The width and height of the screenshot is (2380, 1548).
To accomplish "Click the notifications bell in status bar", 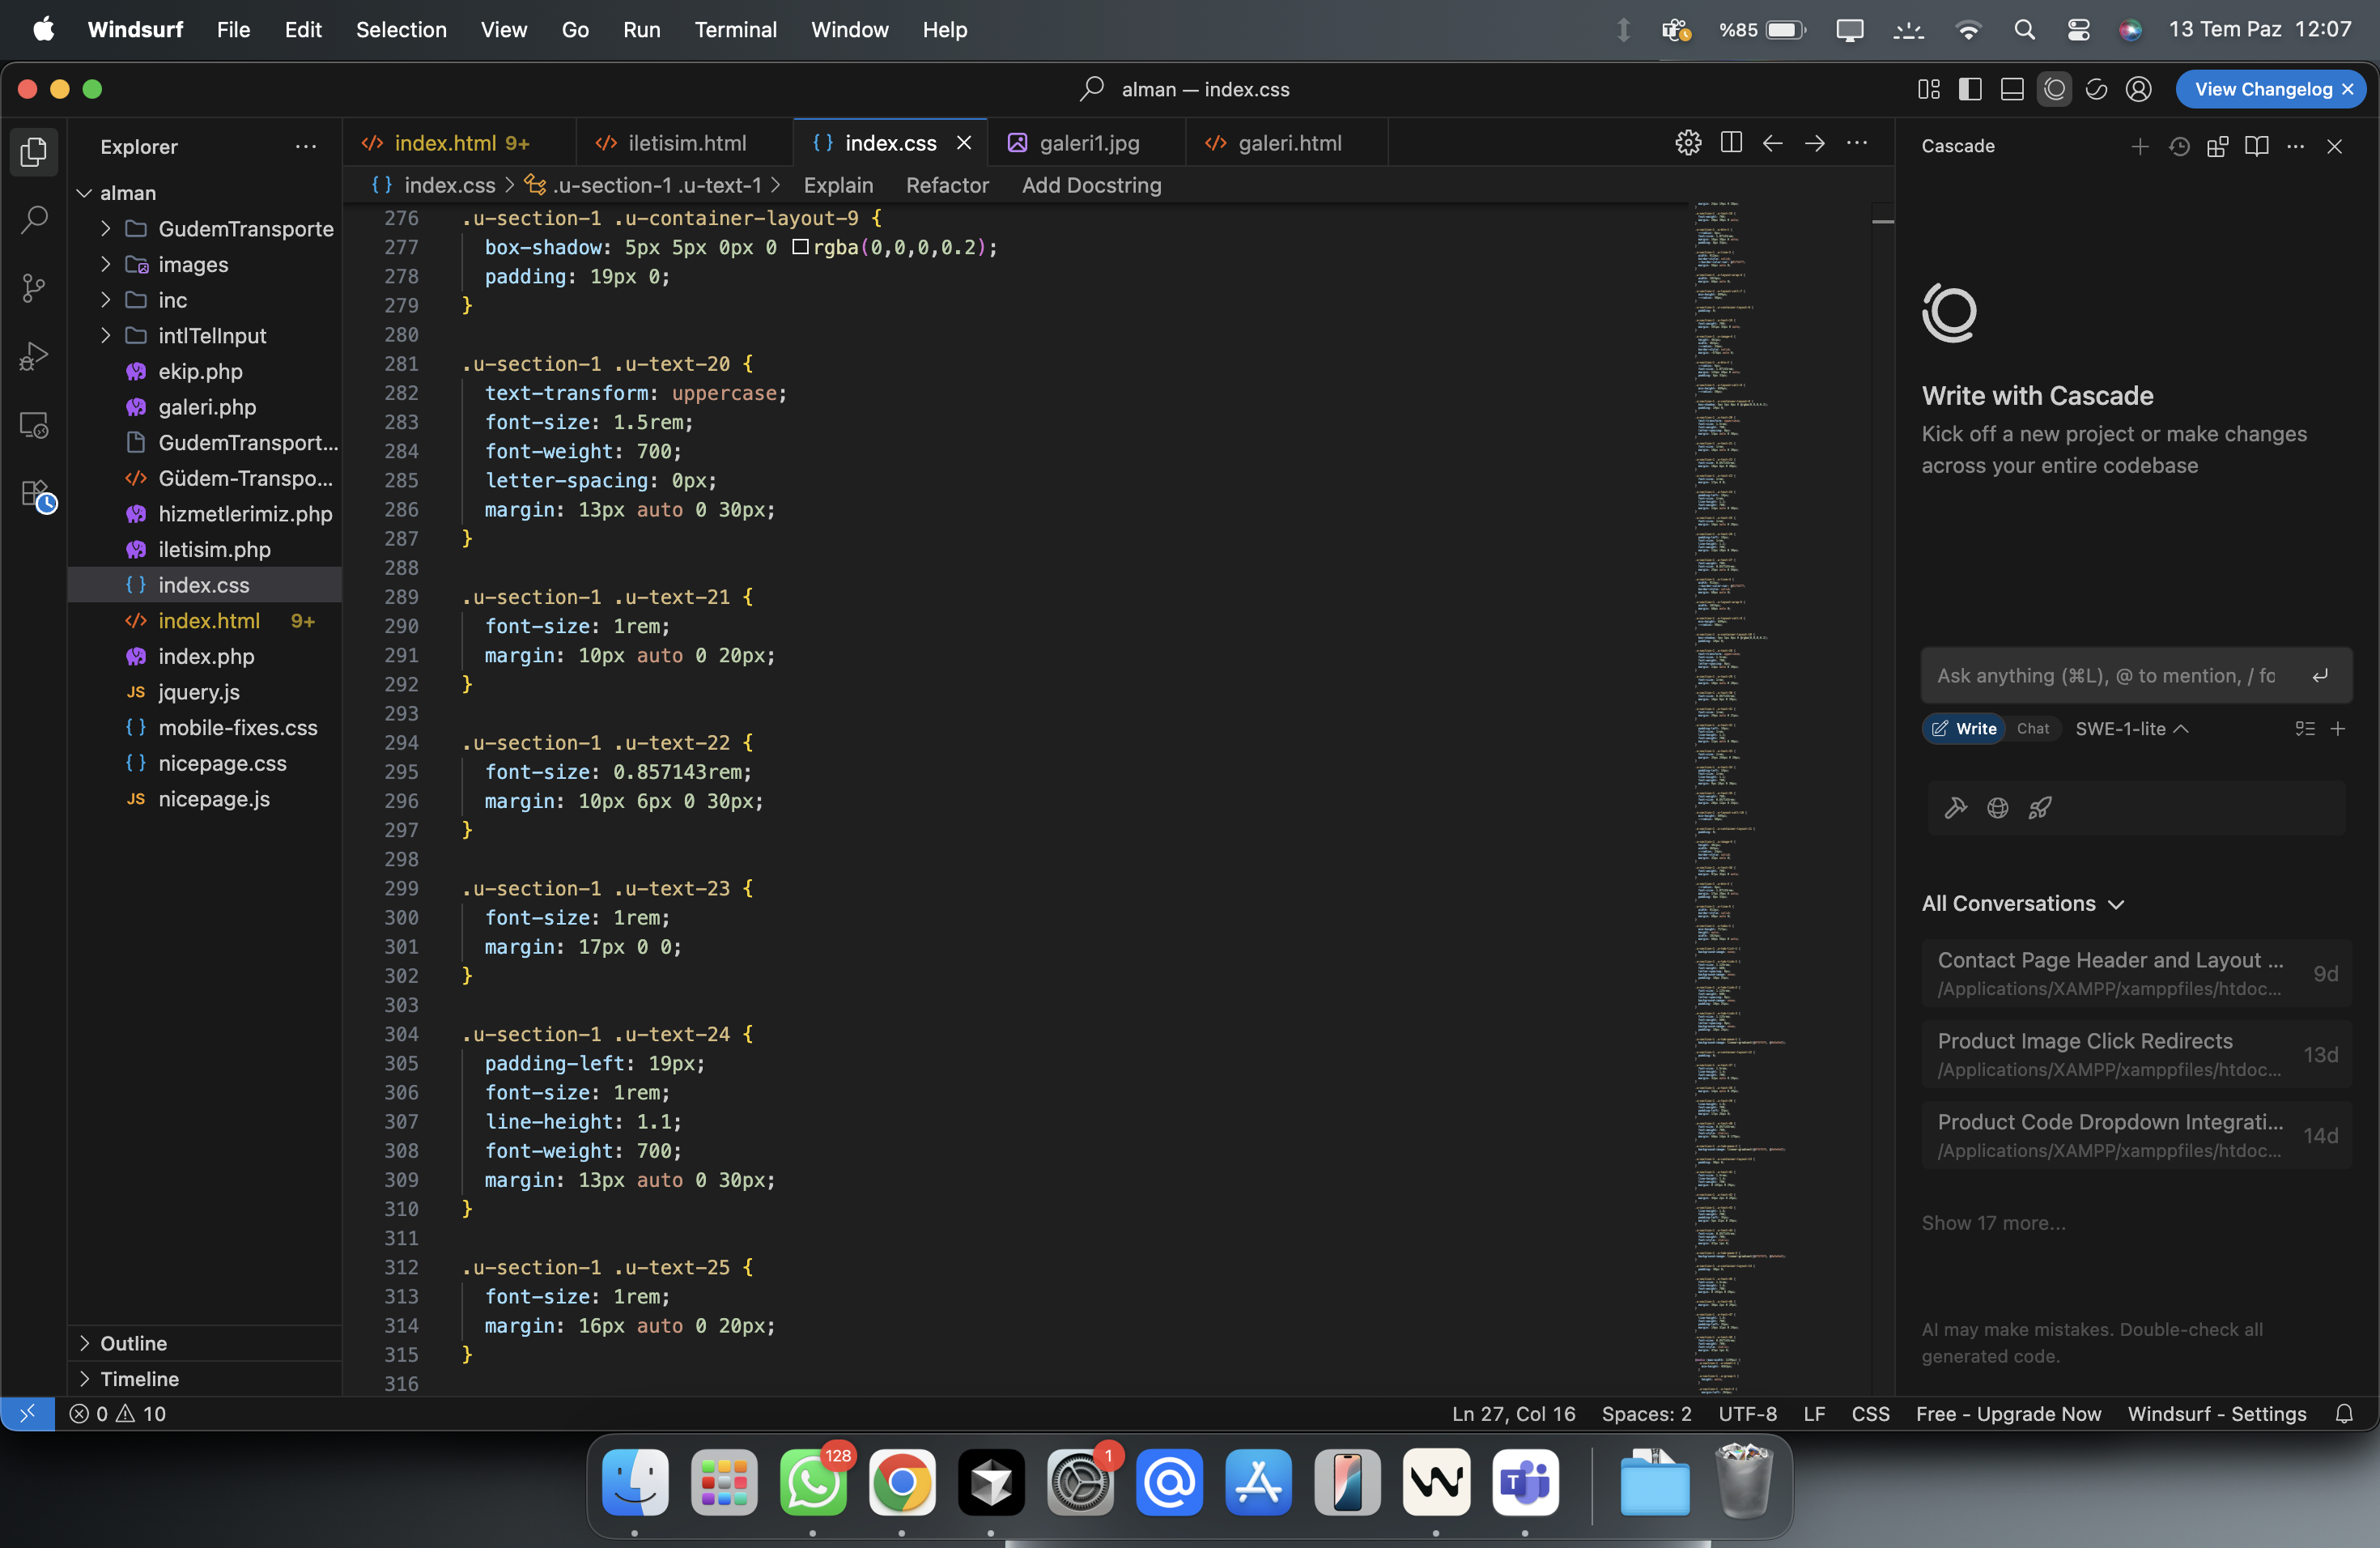I will pyautogui.click(x=2344, y=1413).
